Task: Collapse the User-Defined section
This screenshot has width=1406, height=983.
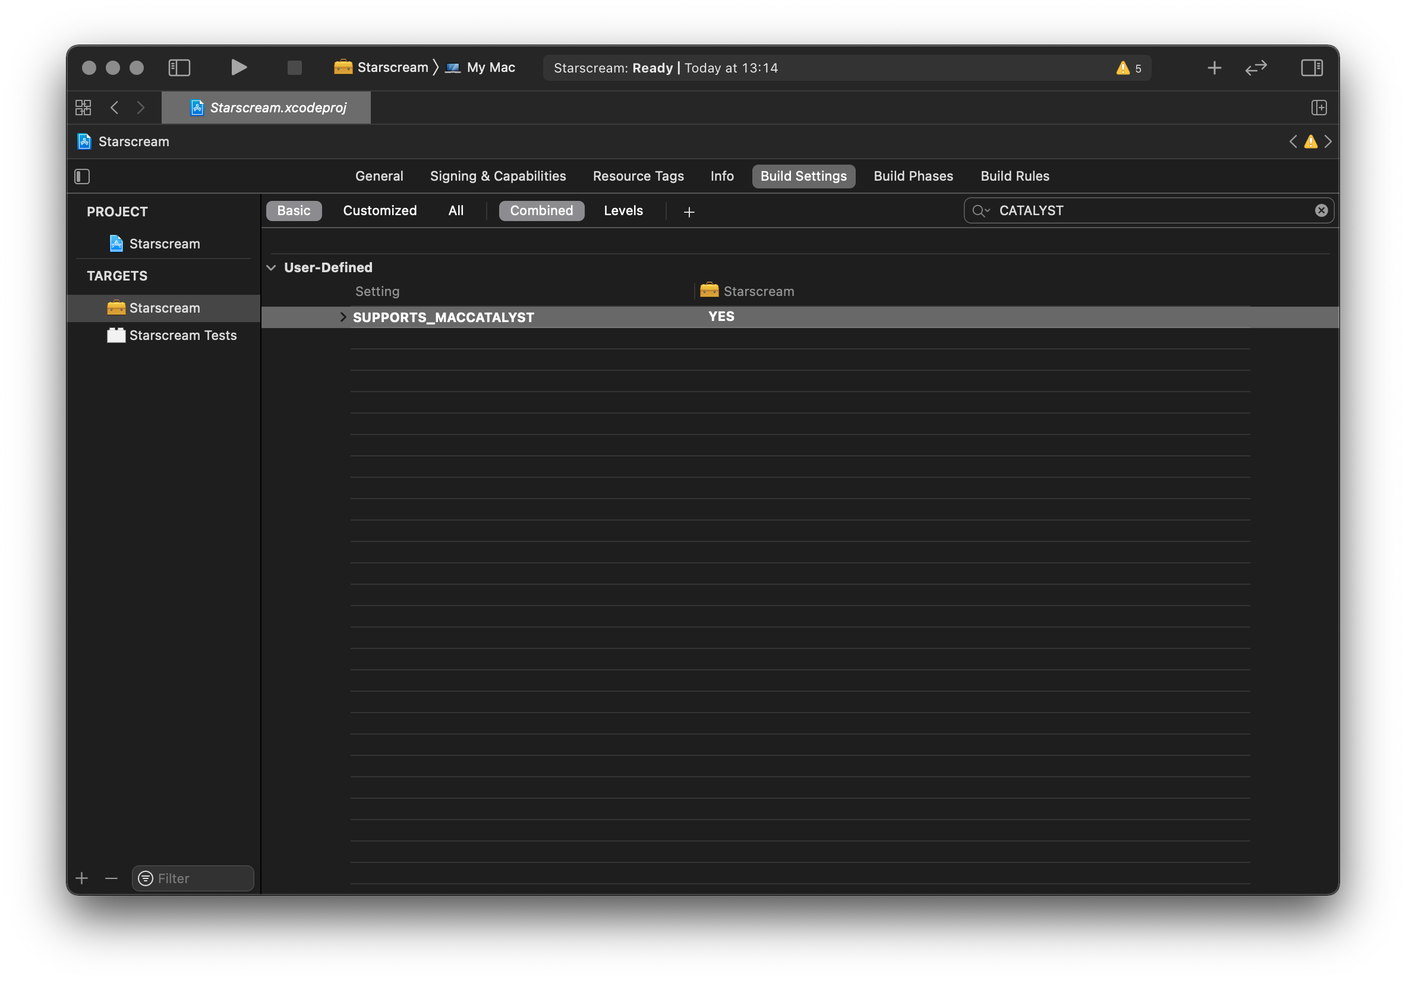Action: click(272, 267)
